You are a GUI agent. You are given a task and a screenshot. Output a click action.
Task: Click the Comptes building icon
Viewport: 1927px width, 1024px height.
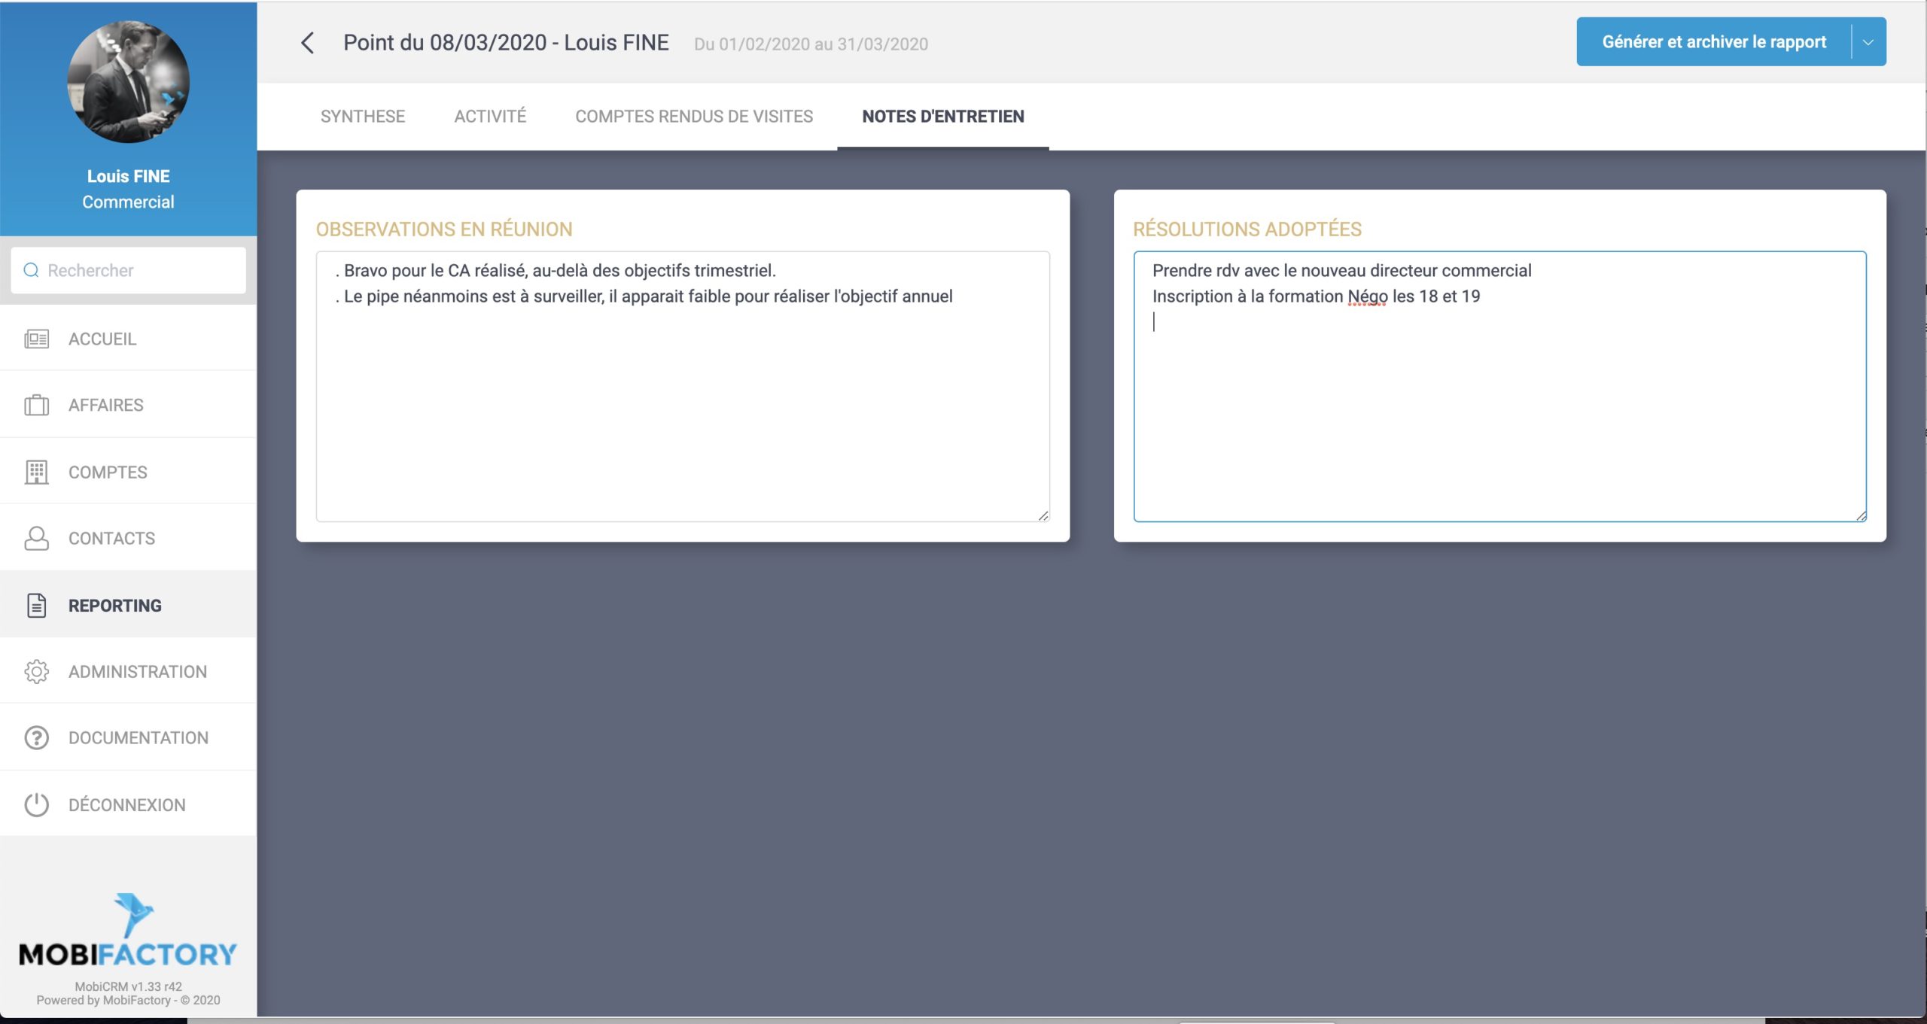point(36,472)
